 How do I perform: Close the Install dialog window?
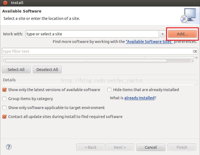coord(5,3)
